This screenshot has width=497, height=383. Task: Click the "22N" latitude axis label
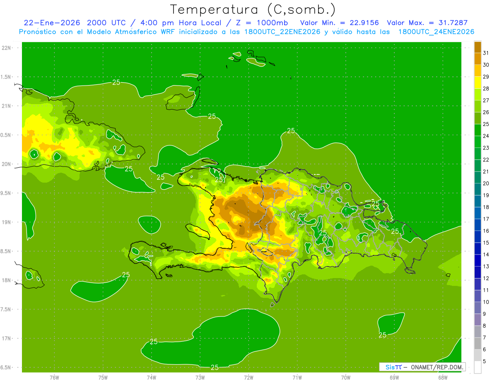[x=7, y=48]
